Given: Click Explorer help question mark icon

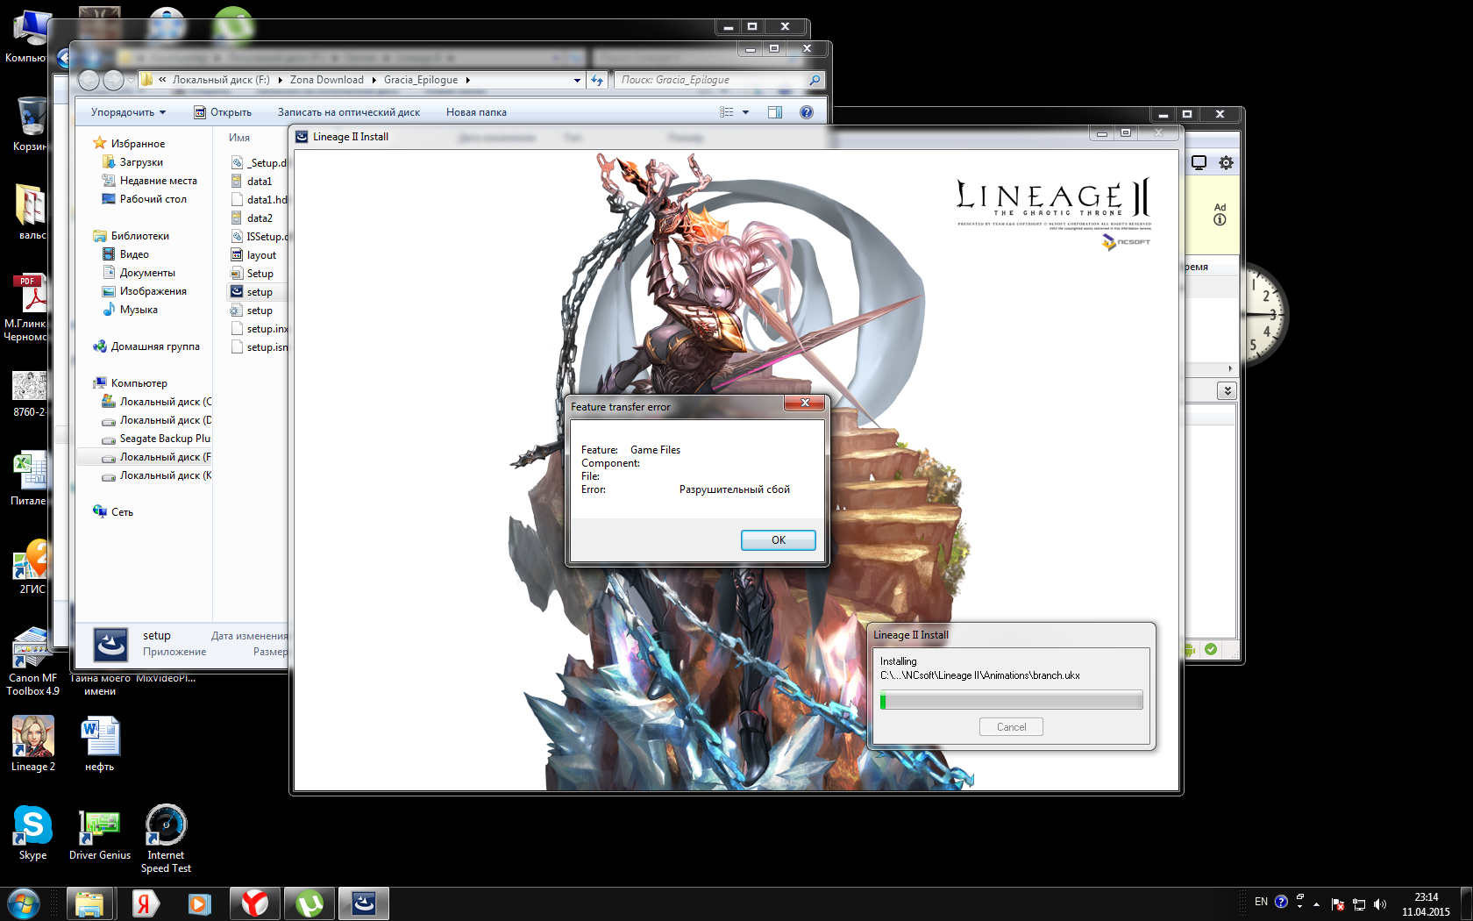Looking at the screenshot, I should point(807,112).
